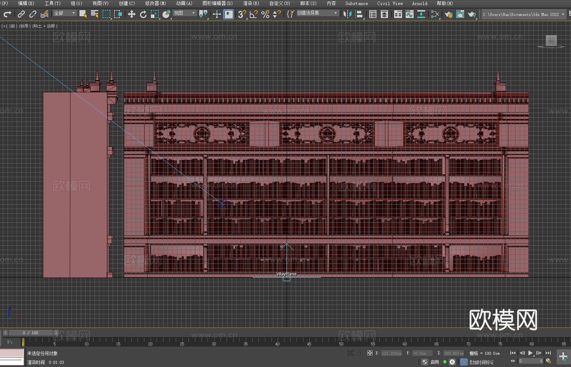Open the Material Editor icon

(435, 14)
